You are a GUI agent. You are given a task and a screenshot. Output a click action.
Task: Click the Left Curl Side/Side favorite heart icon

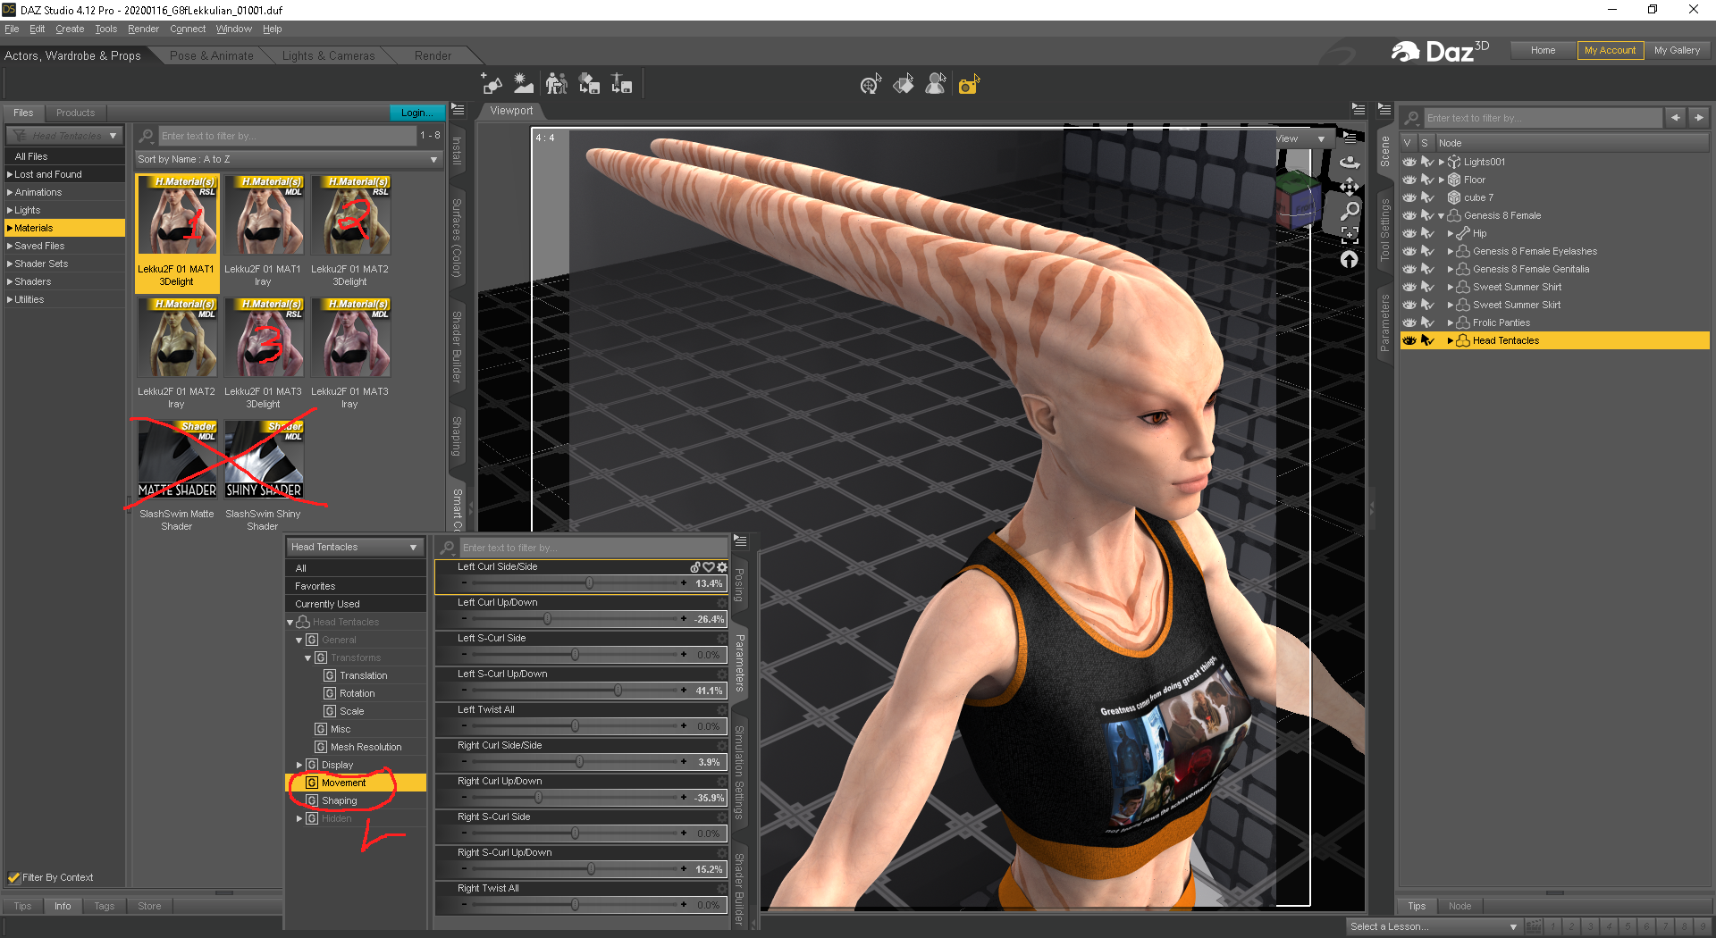pos(709,567)
